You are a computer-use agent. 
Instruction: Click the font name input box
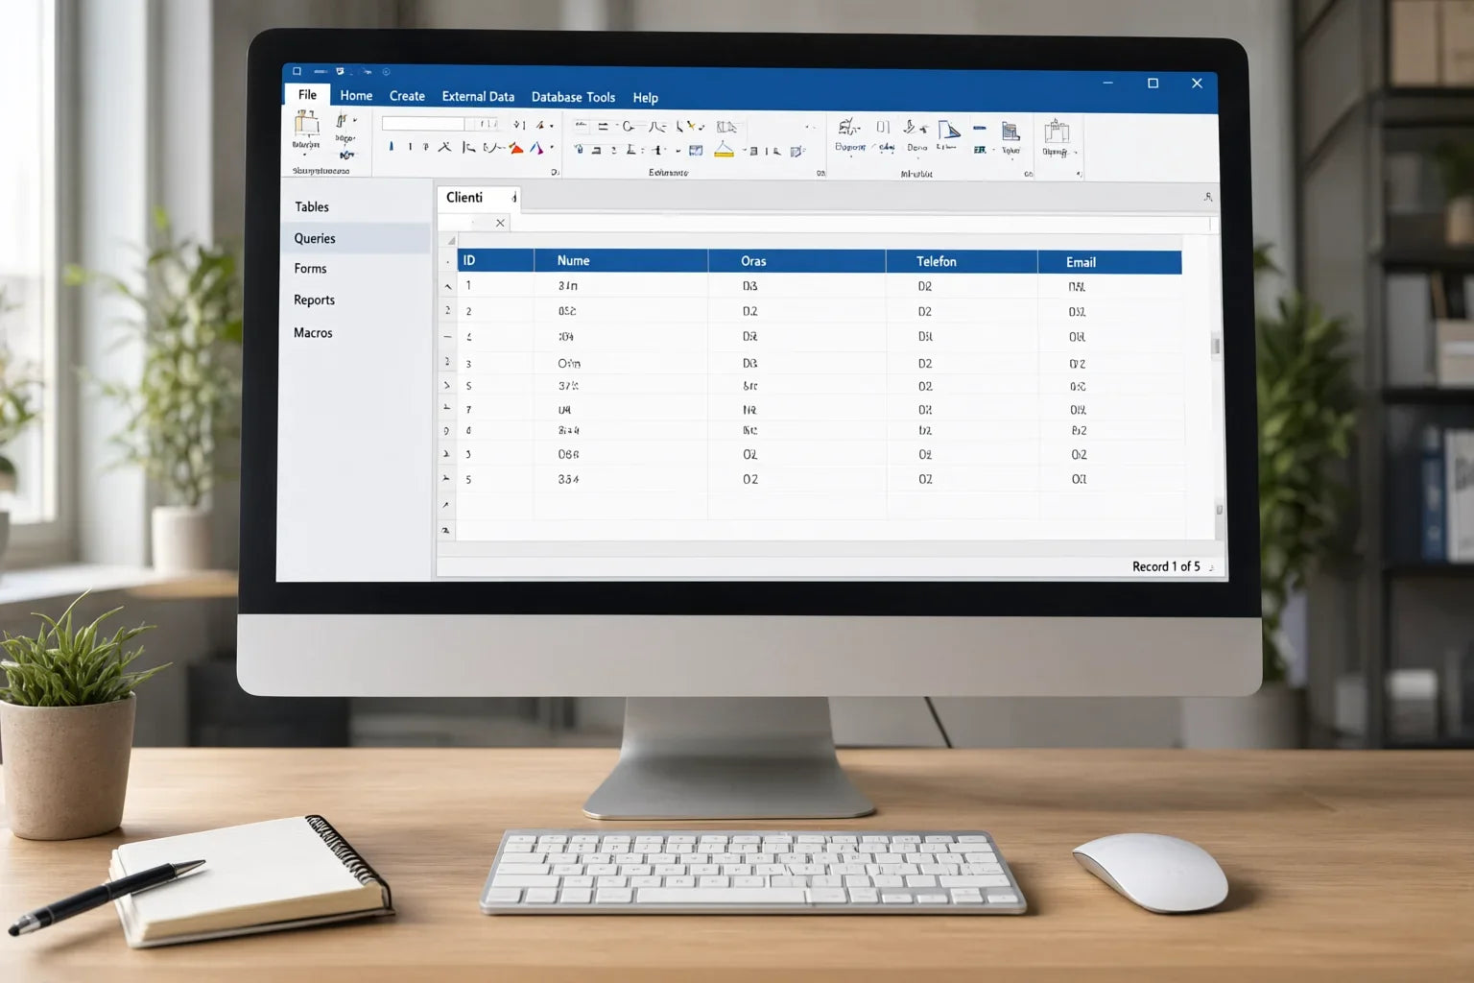tap(423, 124)
